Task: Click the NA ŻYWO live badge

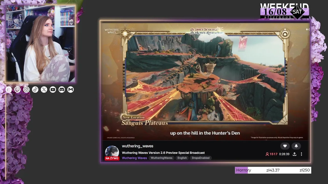Action: pos(112,158)
